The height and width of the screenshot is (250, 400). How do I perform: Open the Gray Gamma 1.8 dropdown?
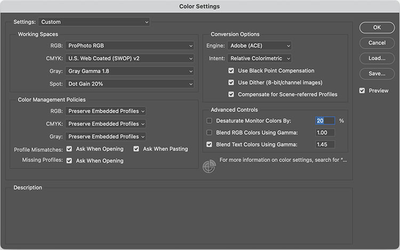coord(130,71)
